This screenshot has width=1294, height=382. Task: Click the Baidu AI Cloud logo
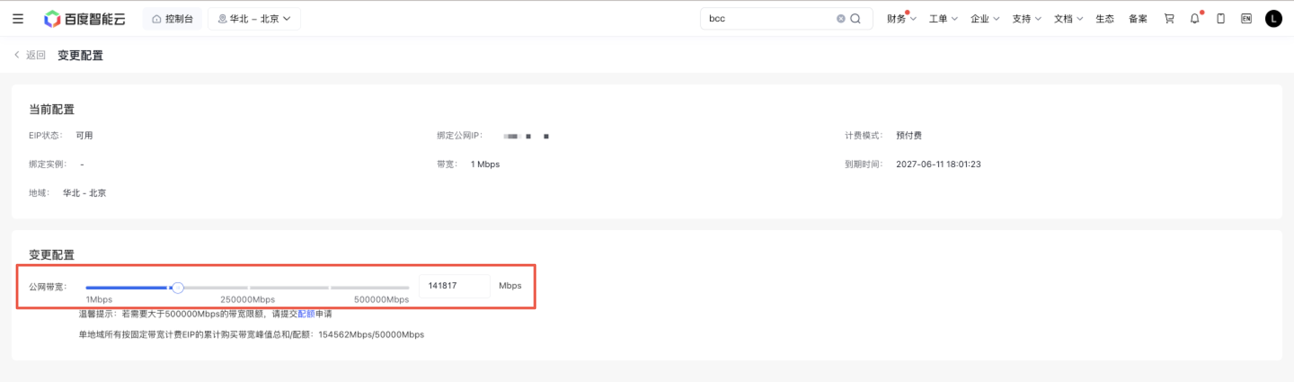[85, 19]
